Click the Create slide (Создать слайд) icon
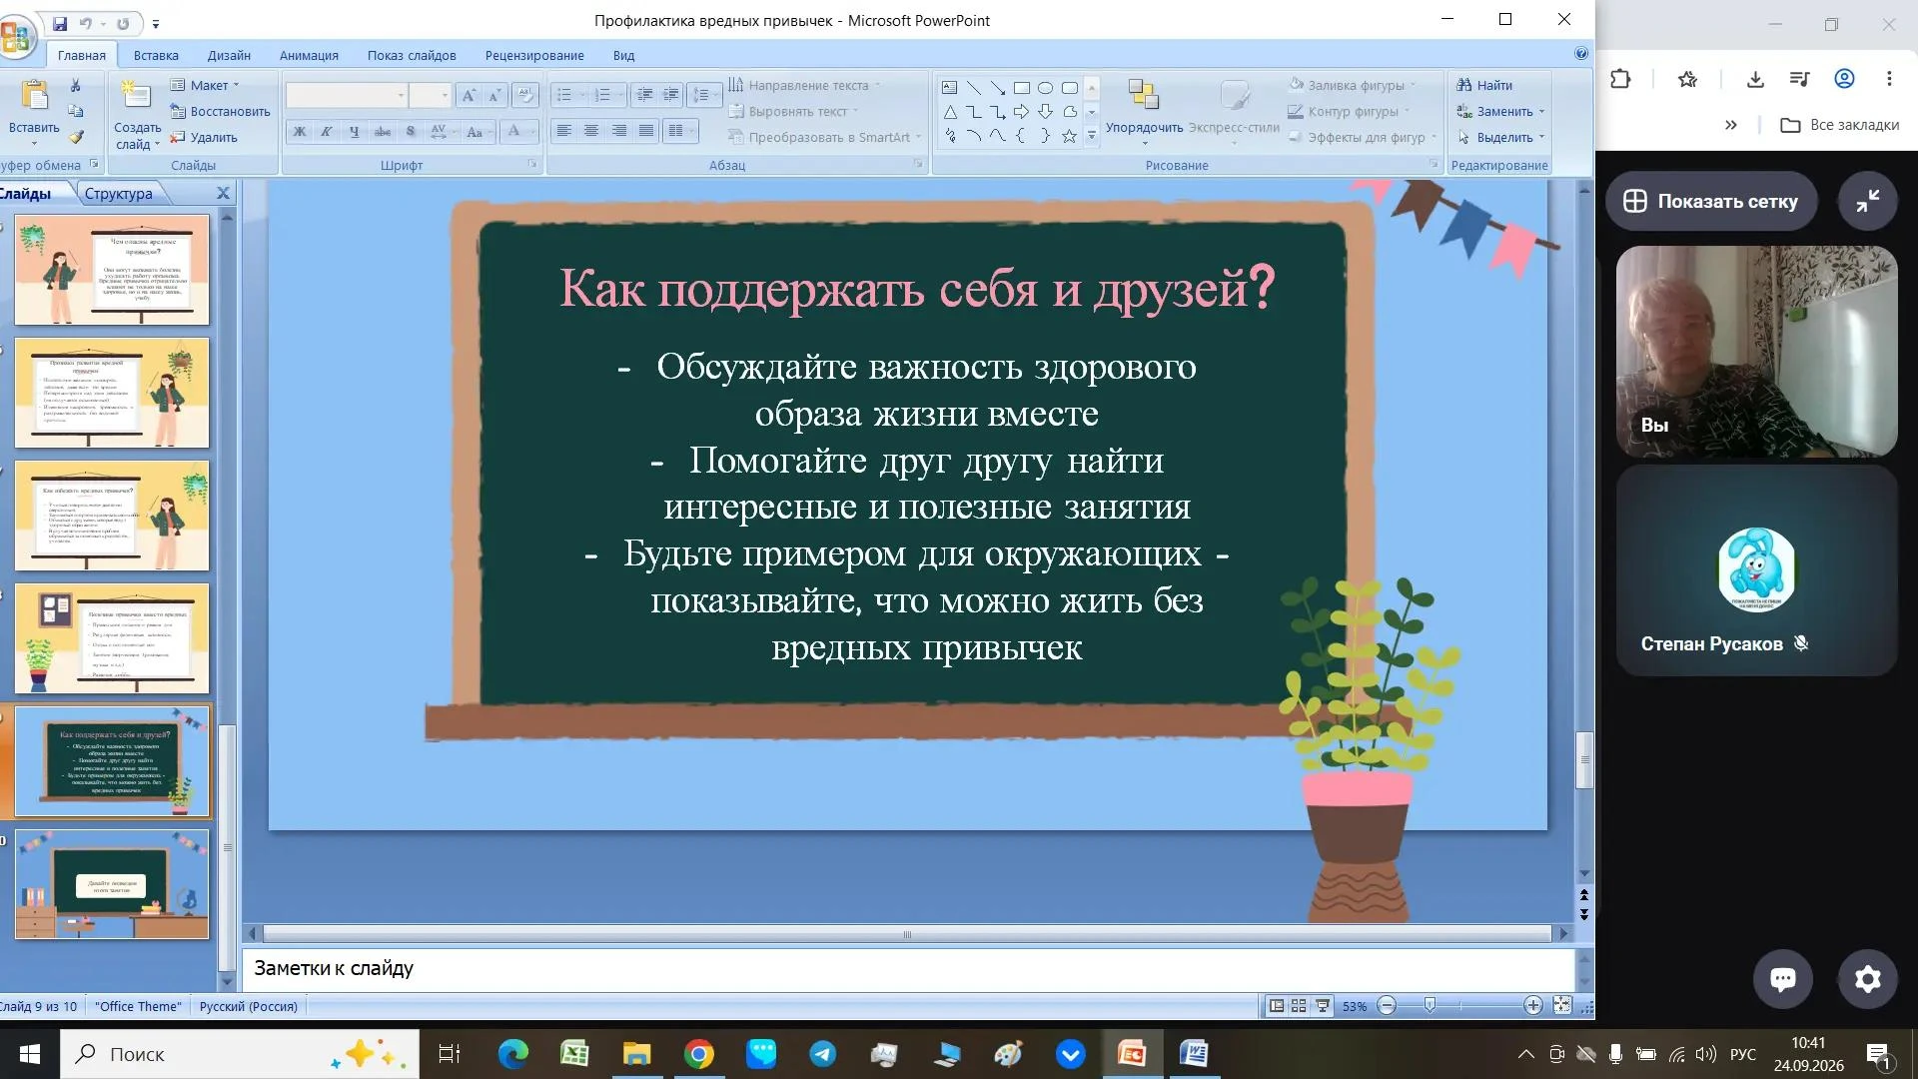Screen dimensions: 1918x1079 (135, 97)
